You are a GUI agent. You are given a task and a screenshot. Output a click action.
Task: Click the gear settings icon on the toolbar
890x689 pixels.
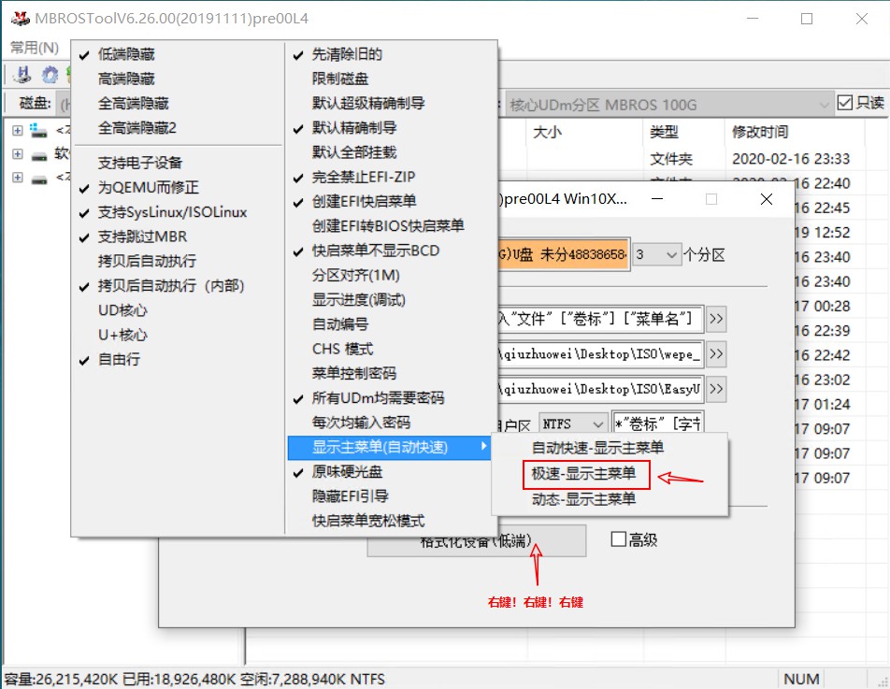(50, 75)
